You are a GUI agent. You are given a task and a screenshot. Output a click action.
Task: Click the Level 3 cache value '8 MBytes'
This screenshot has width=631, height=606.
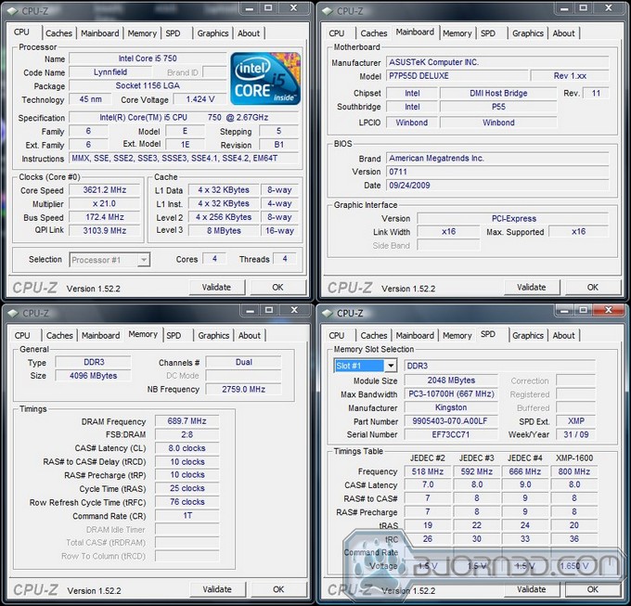point(224,230)
